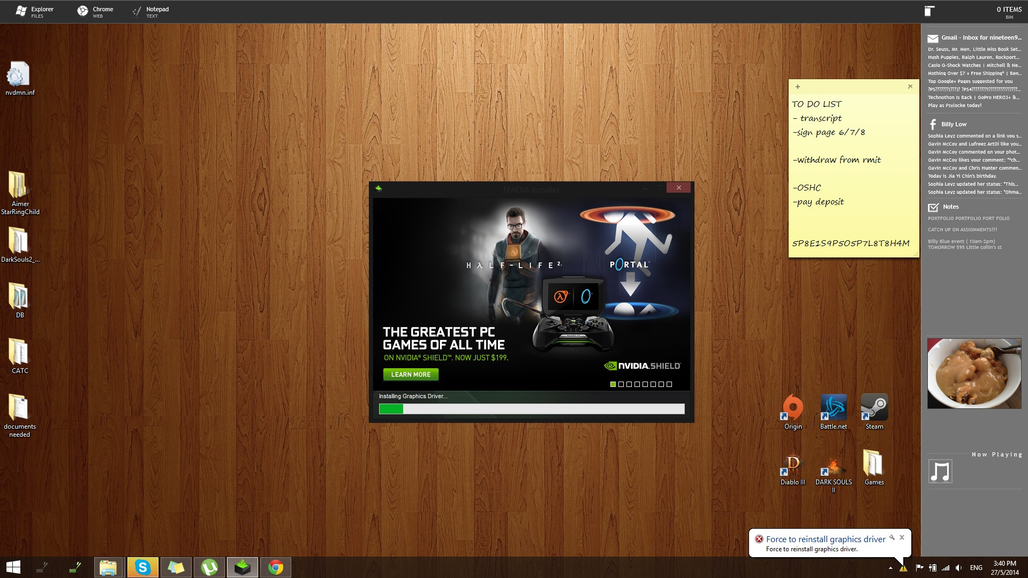The image size is (1028, 578).
Task: Open Skype from the taskbar
Action: point(142,567)
